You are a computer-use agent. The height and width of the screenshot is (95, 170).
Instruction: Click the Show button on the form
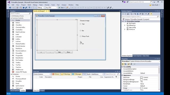click(x=69, y=52)
